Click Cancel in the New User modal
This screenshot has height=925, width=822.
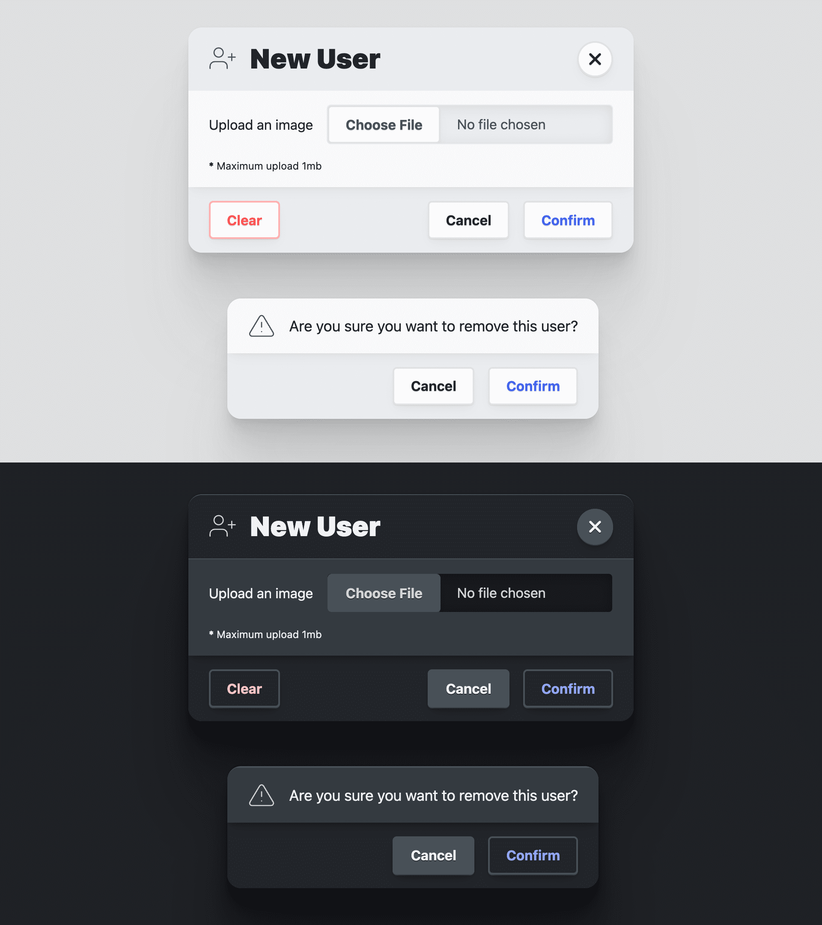469,220
